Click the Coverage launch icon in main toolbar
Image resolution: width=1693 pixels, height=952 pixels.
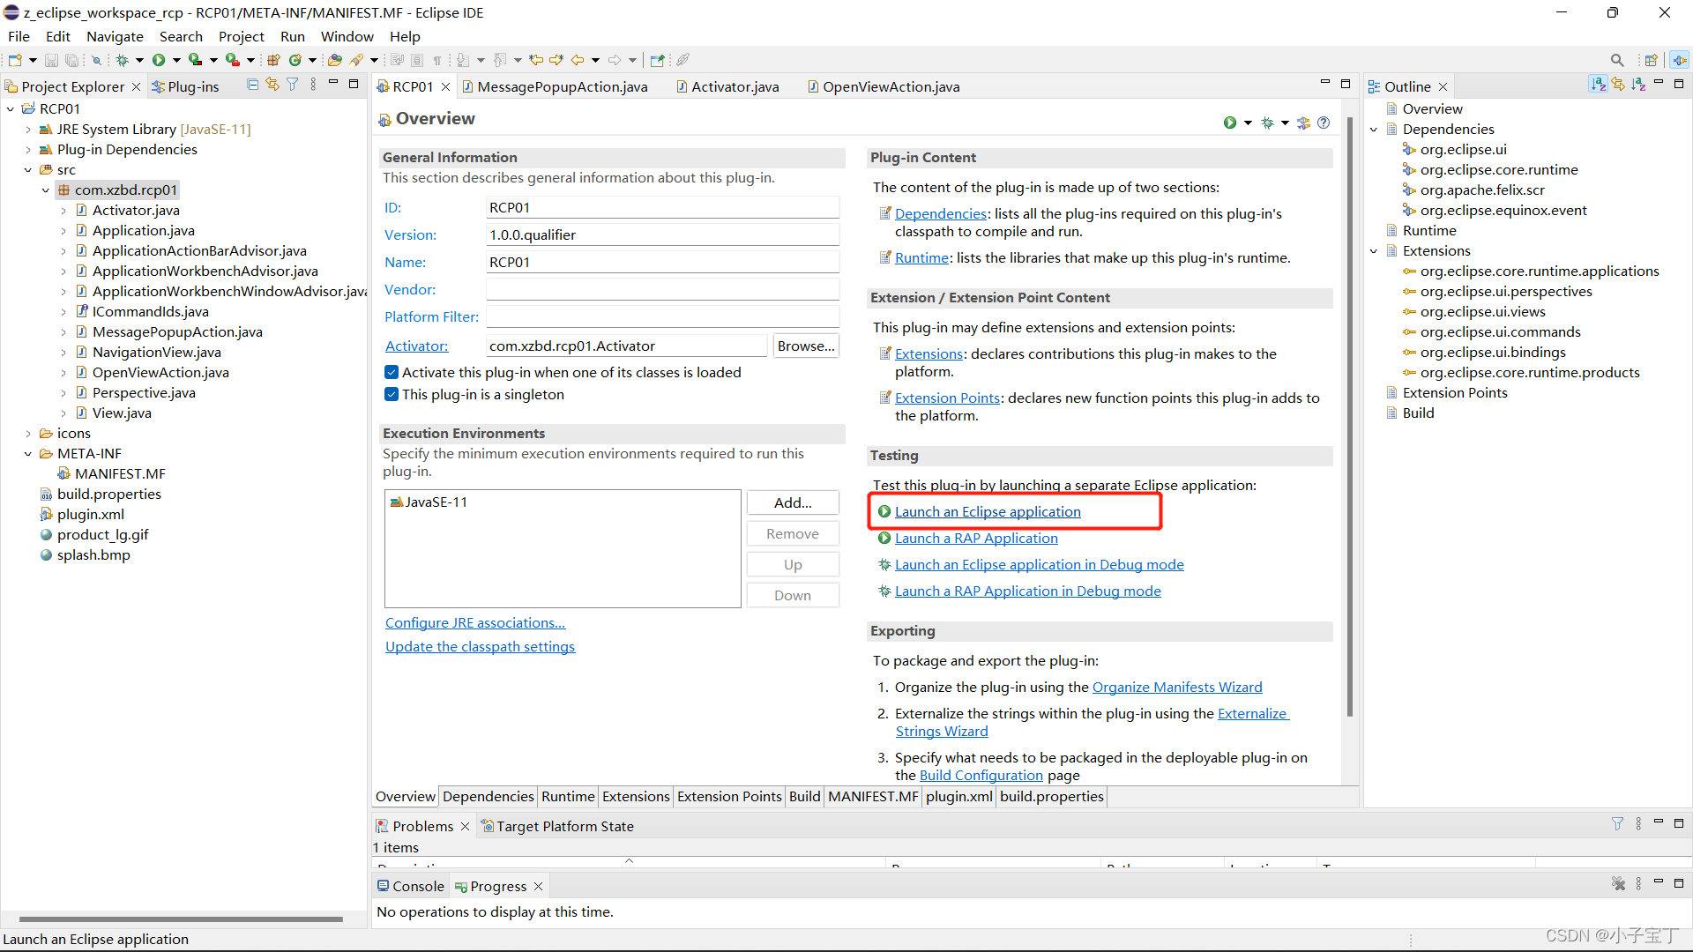click(x=196, y=60)
